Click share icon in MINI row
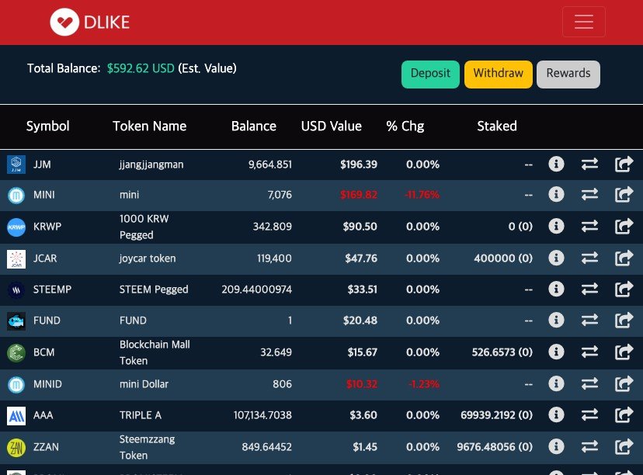Viewport: 643px width, 475px height. point(624,194)
